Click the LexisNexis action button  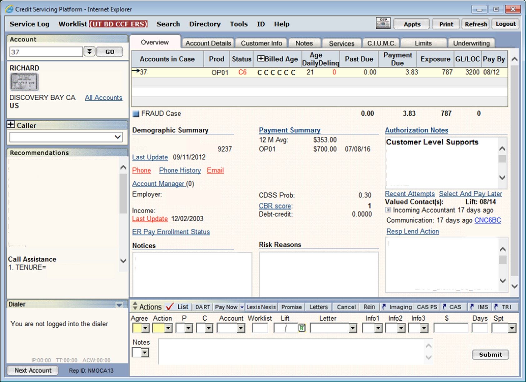click(261, 307)
